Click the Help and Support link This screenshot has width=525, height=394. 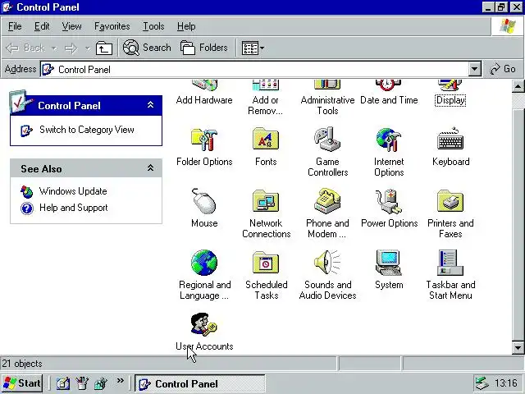pos(73,208)
